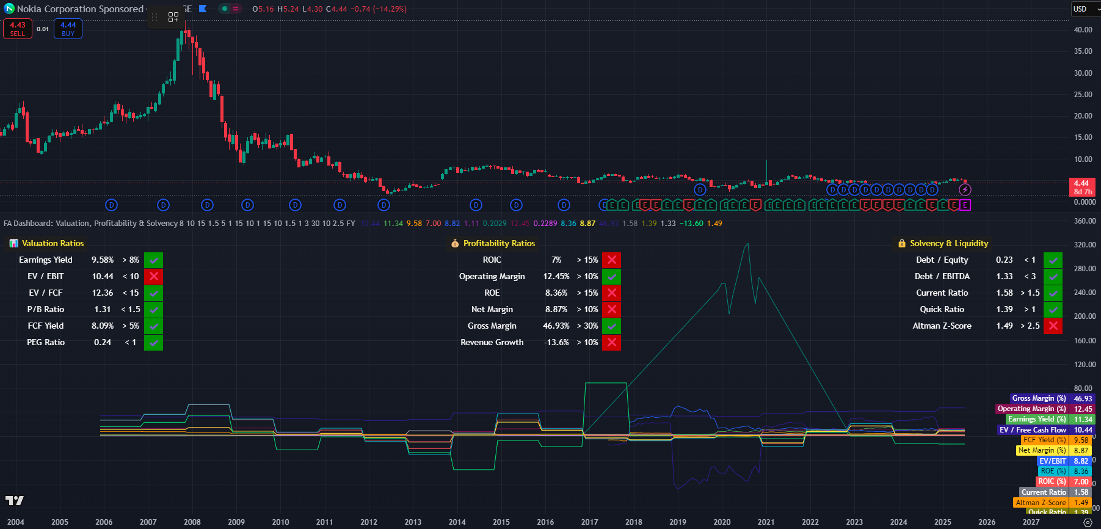Click the green check beside Operating Margin

coord(612,276)
